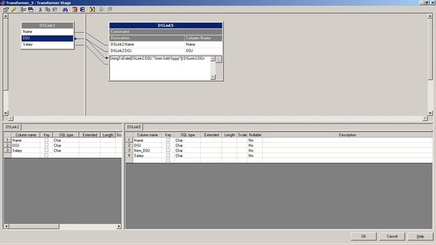Click the links area left vertical scrollbar thumb
This screenshot has width=436, height=245.
coord(5,54)
